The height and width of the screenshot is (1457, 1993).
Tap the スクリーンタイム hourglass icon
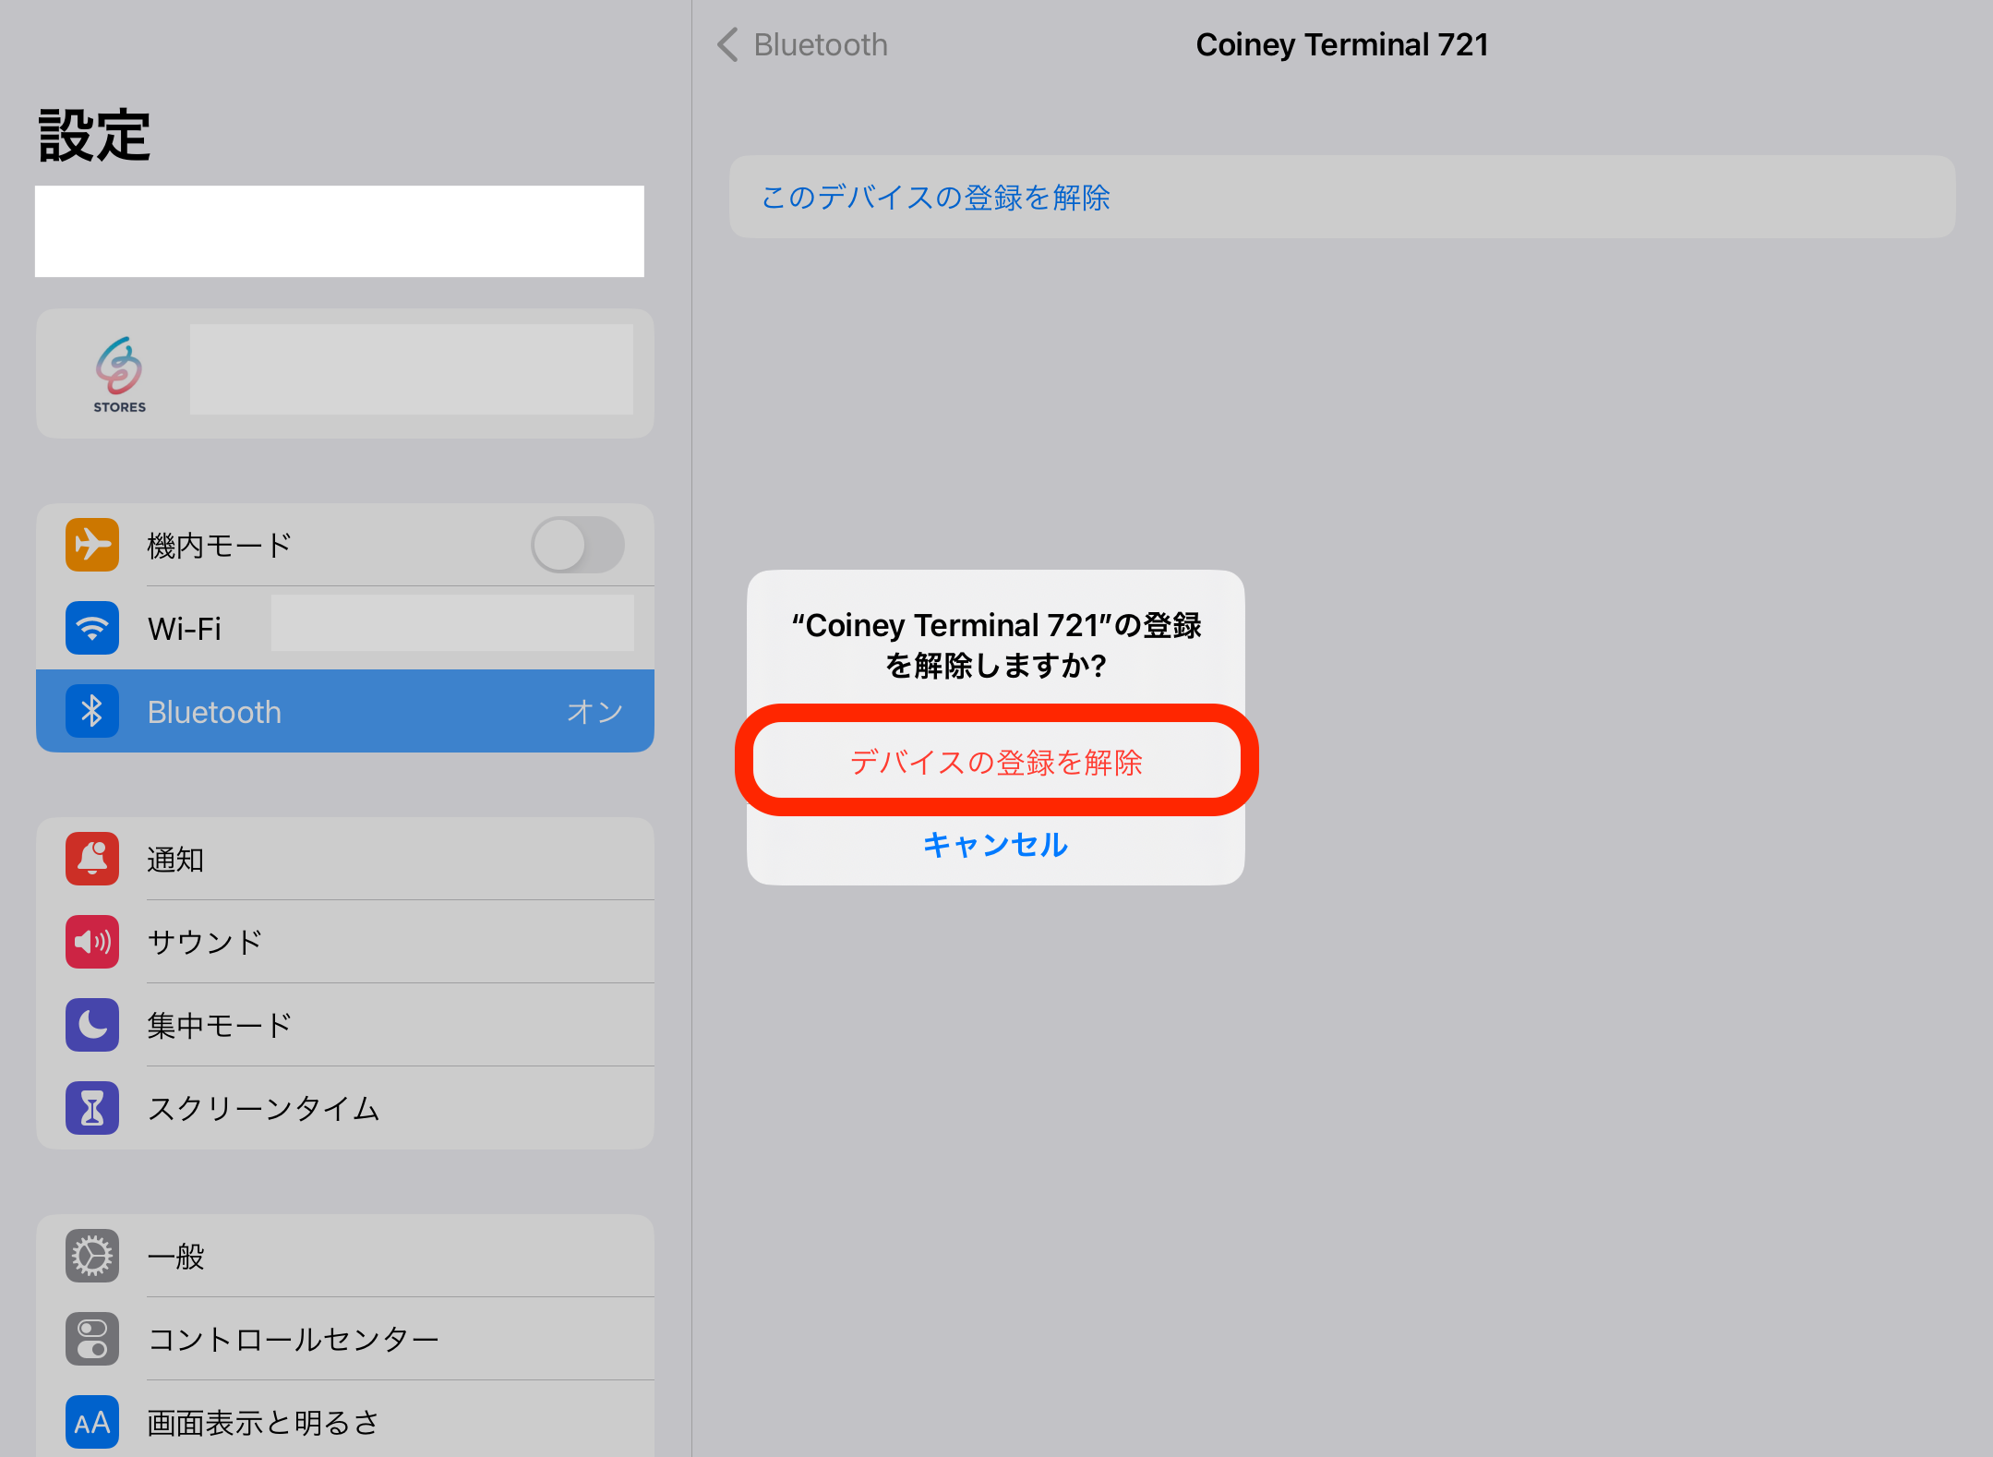coord(92,1108)
